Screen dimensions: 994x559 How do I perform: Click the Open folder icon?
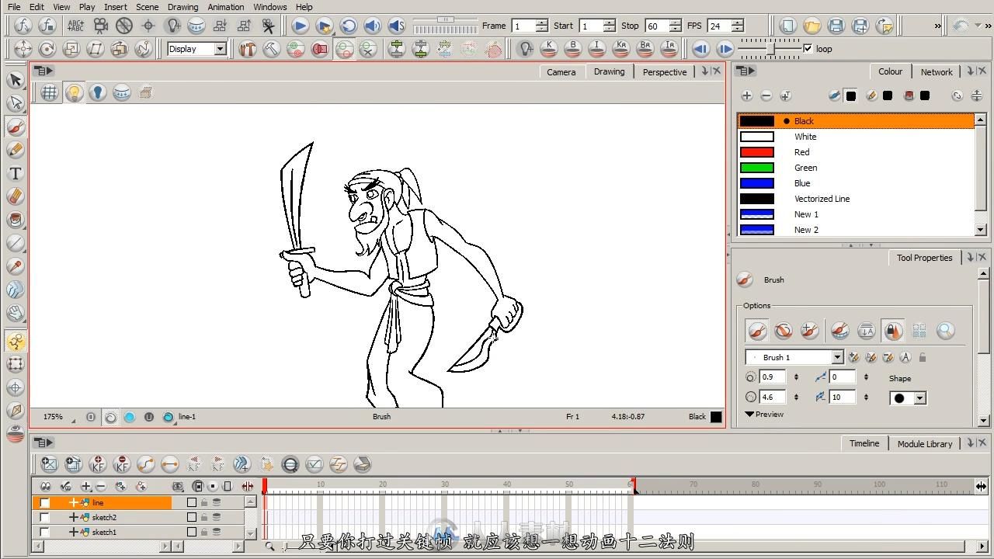tap(812, 26)
